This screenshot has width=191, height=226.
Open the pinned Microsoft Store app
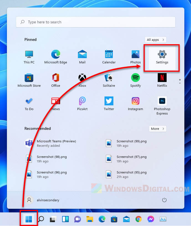pos(29,80)
